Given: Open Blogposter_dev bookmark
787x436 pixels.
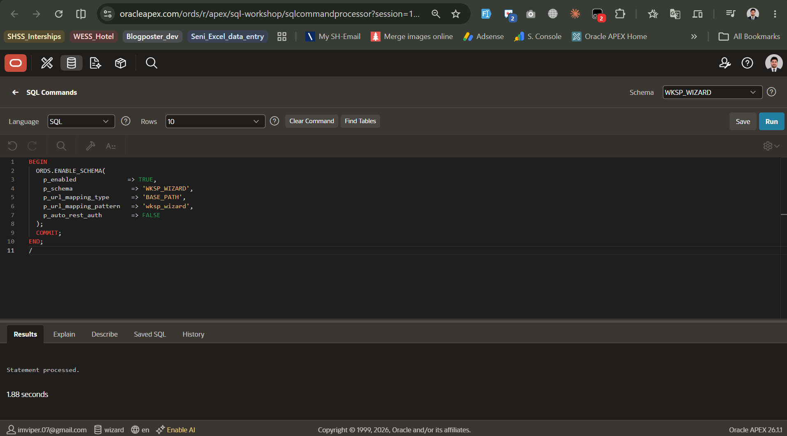Looking at the screenshot, I should (152, 37).
